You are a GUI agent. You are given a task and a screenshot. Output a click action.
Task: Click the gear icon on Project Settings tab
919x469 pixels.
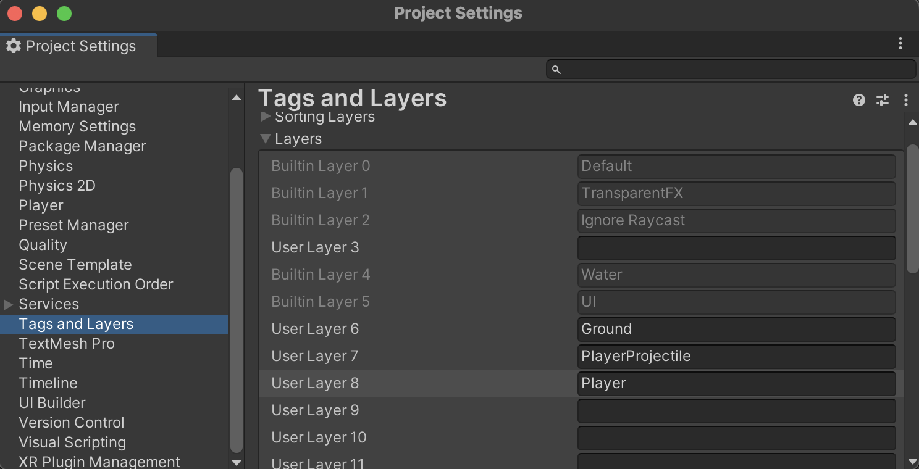(x=14, y=46)
